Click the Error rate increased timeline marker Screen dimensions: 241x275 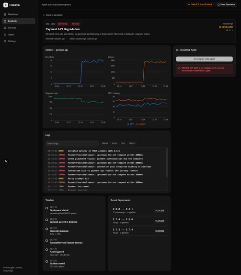click(x=46, y=229)
